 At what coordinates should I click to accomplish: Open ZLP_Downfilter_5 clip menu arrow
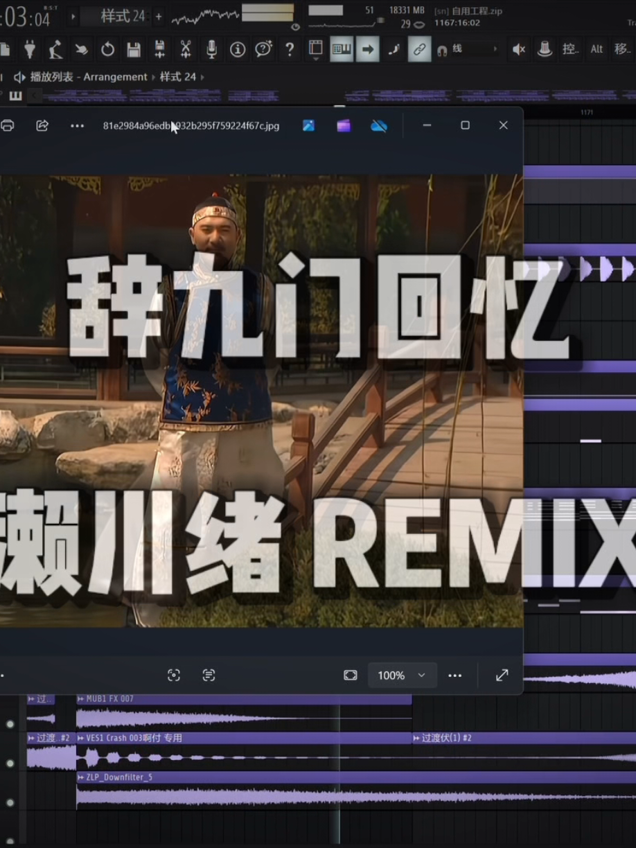pos(81,777)
